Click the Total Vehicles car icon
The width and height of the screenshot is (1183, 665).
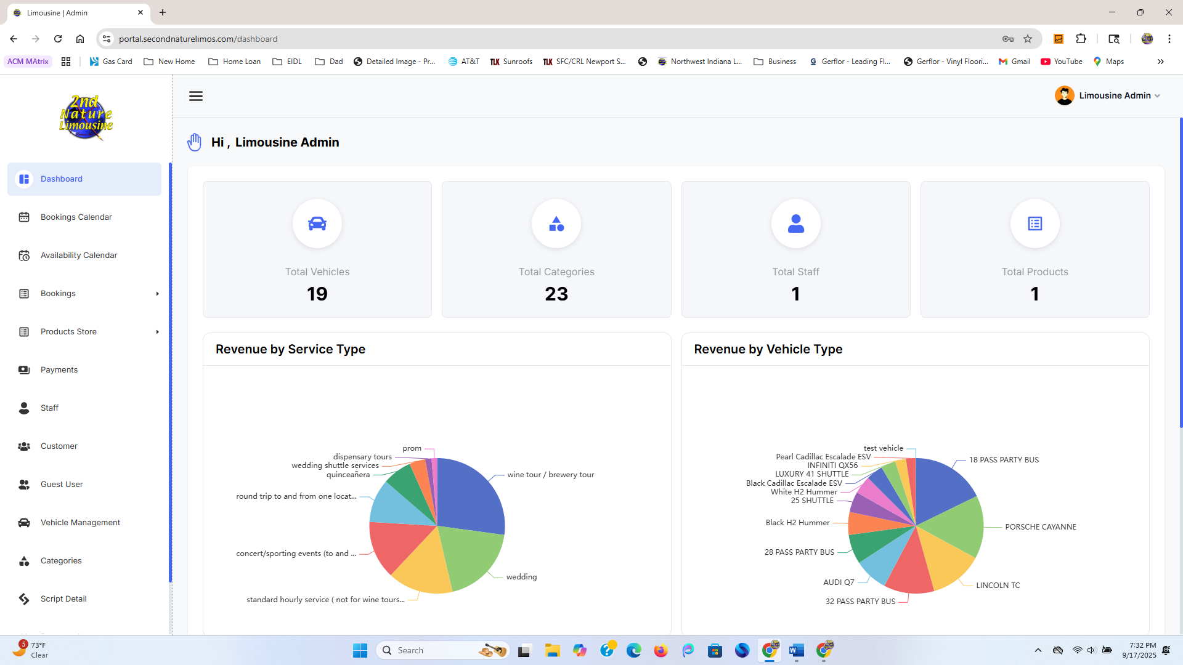(317, 224)
